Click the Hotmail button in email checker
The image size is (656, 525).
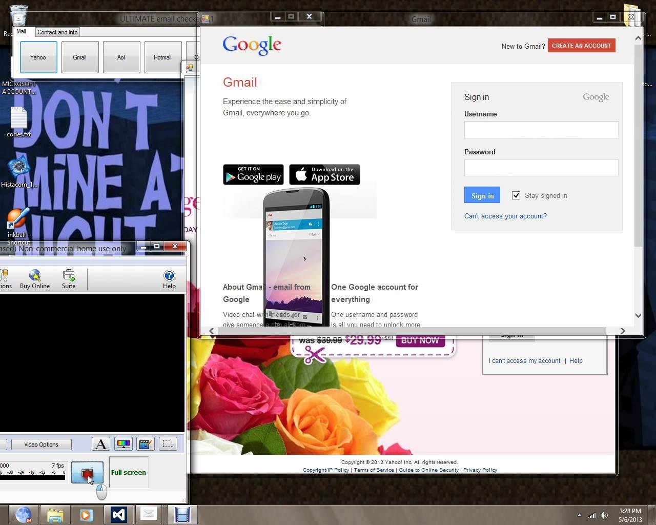click(x=163, y=57)
